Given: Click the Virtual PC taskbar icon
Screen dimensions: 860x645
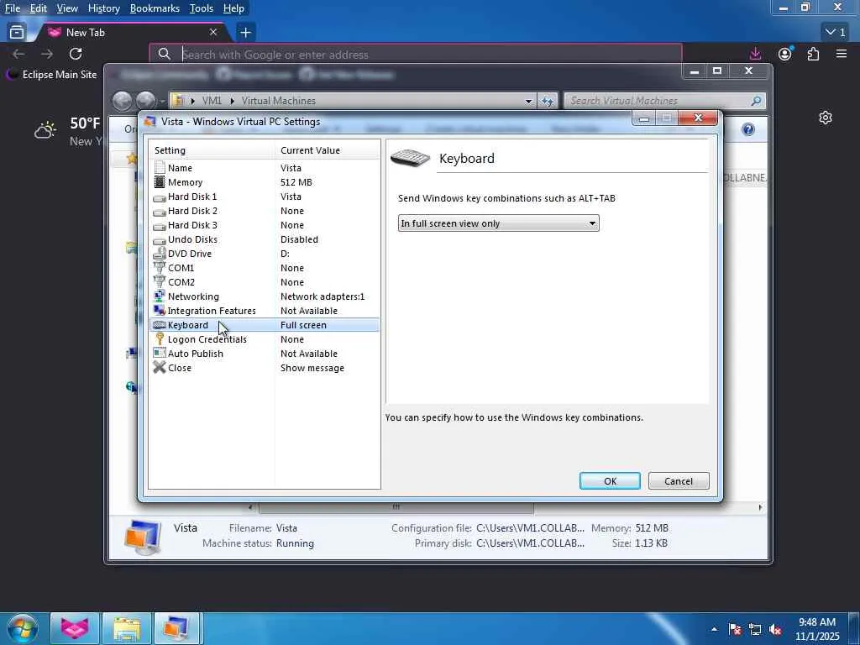Looking at the screenshot, I should tap(176, 628).
